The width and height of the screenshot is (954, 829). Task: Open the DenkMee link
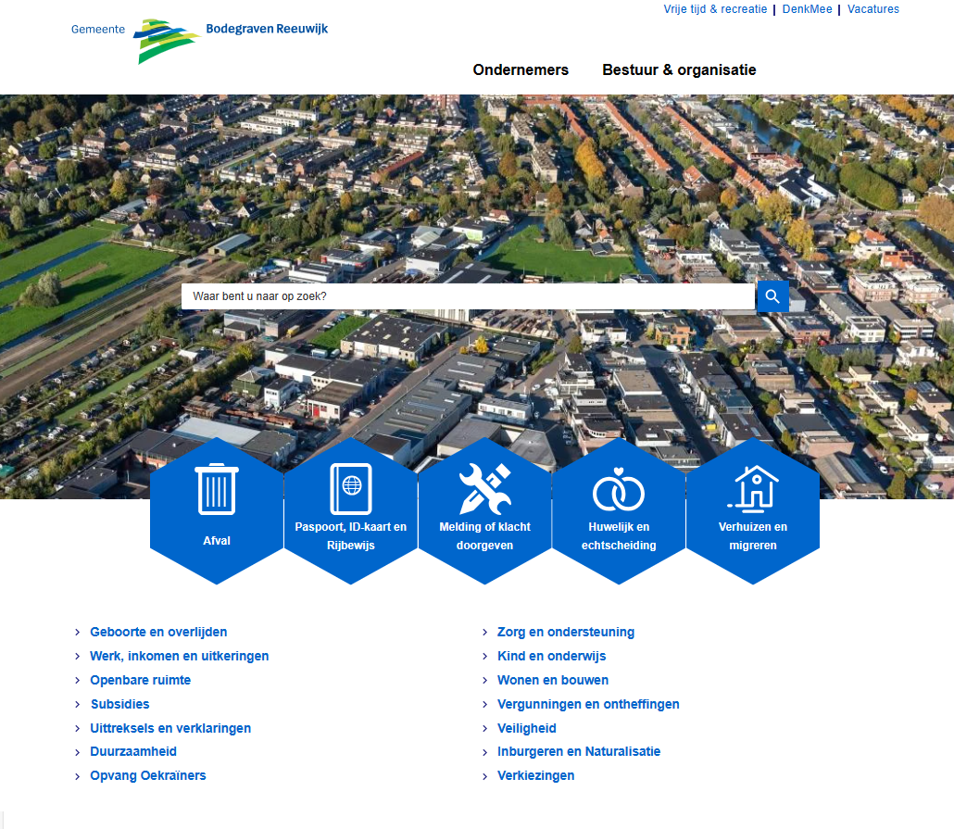pyautogui.click(x=808, y=9)
